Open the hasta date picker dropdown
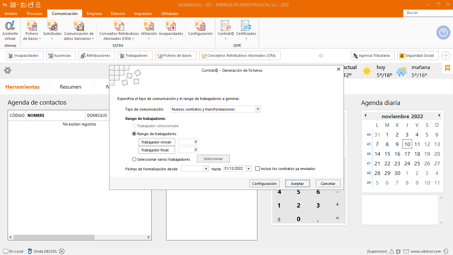The width and height of the screenshot is (453, 255). [249, 169]
